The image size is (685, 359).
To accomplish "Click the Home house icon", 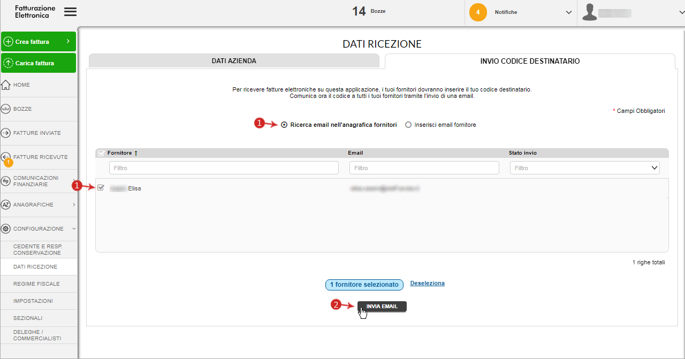I will click(x=6, y=85).
